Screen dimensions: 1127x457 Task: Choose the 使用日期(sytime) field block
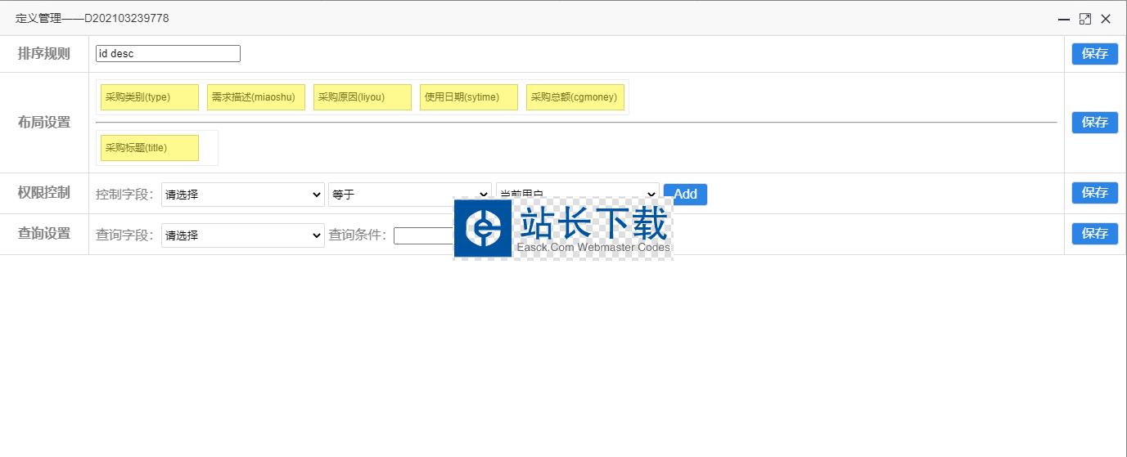point(469,97)
